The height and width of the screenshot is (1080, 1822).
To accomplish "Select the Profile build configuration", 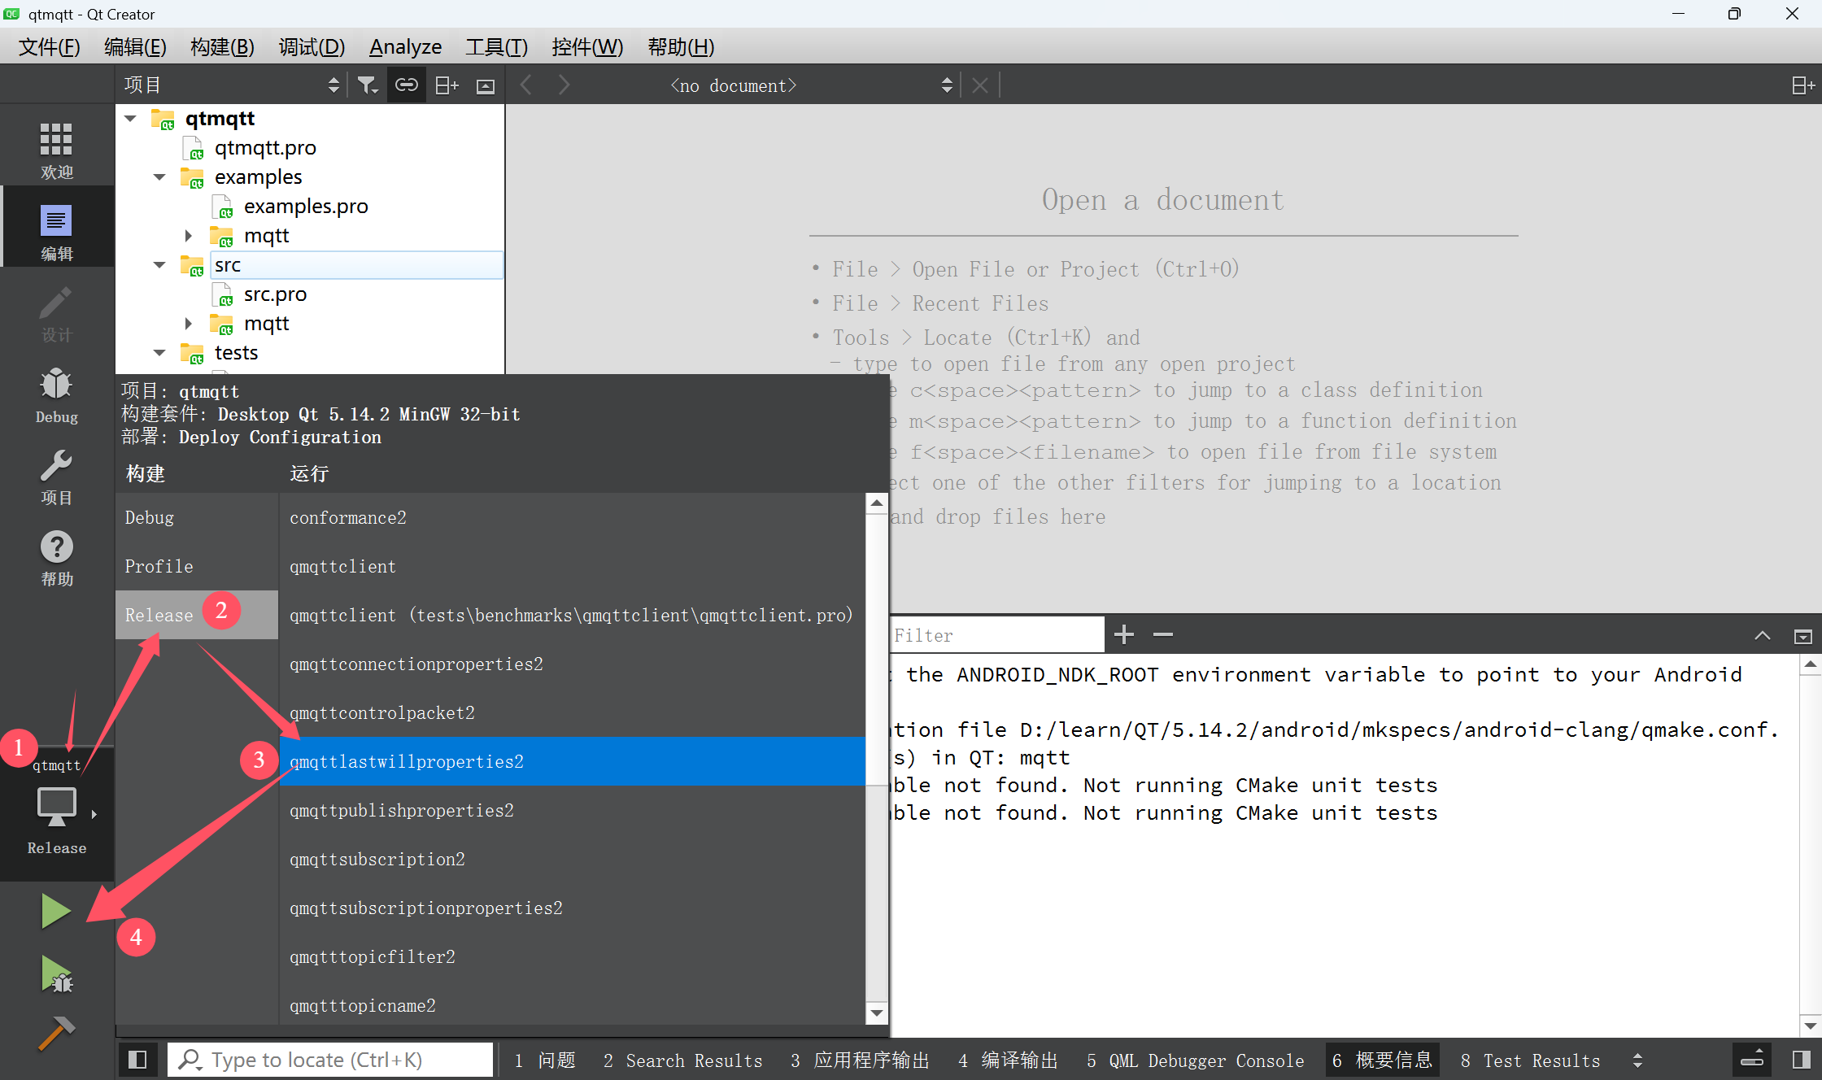I will (x=197, y=566).
